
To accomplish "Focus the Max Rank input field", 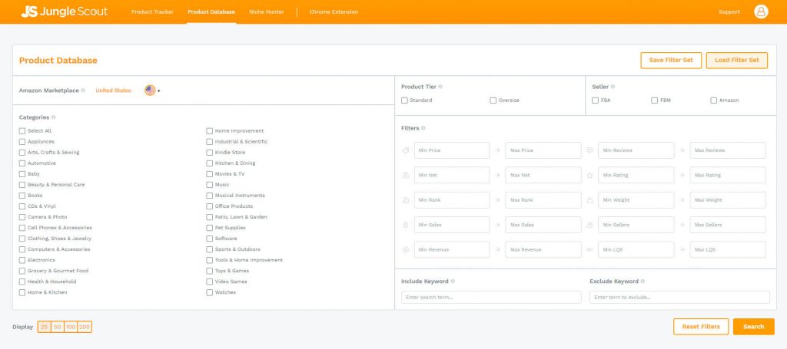I will pyautogui.click(x=543, y=200).
